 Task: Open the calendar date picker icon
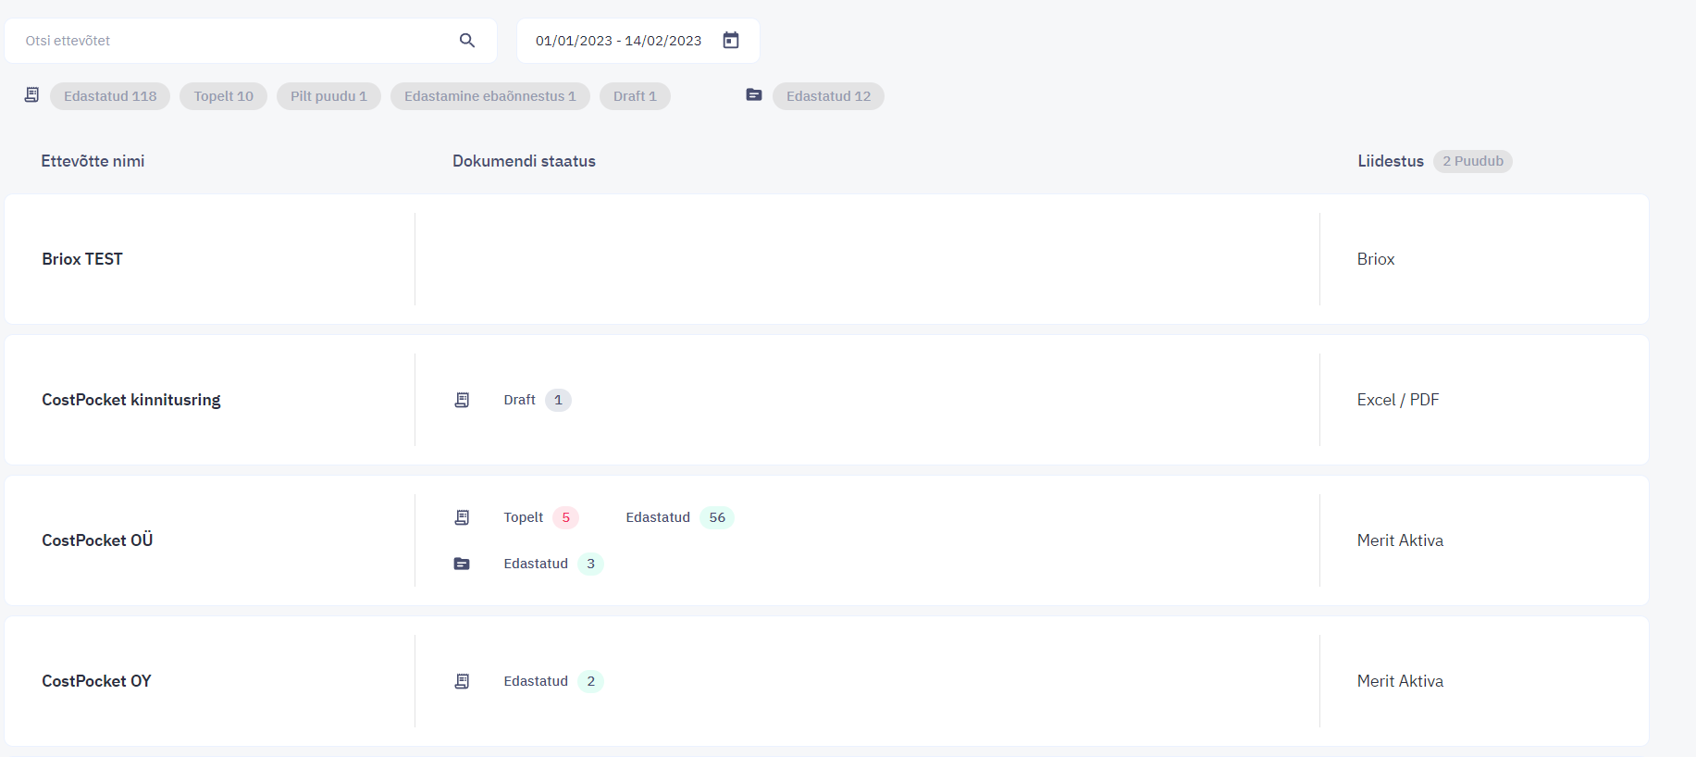(x=731, y=41)
